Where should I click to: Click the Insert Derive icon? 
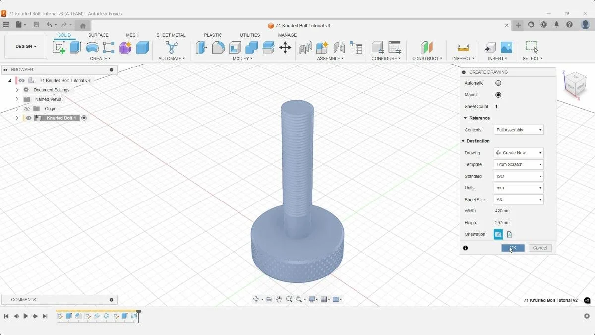490,47
